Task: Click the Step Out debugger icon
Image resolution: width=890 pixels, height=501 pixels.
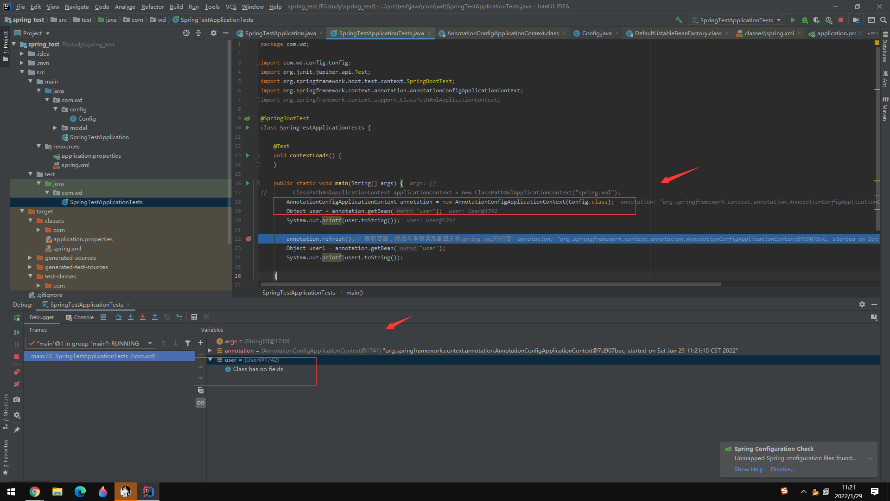Action: [x=155, y=317]
